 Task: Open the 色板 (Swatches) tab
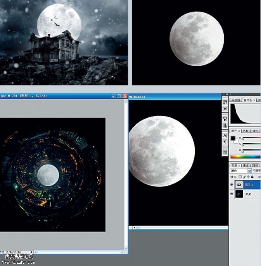(x=245, y=131)
